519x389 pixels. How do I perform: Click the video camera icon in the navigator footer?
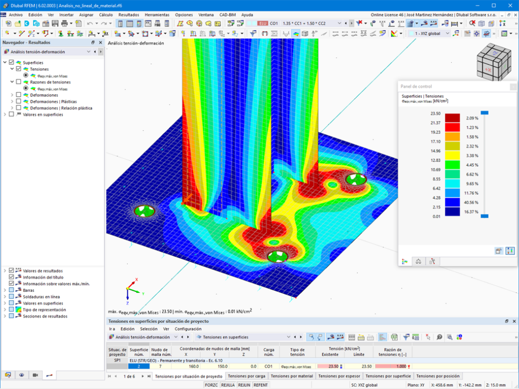point(35,375)
